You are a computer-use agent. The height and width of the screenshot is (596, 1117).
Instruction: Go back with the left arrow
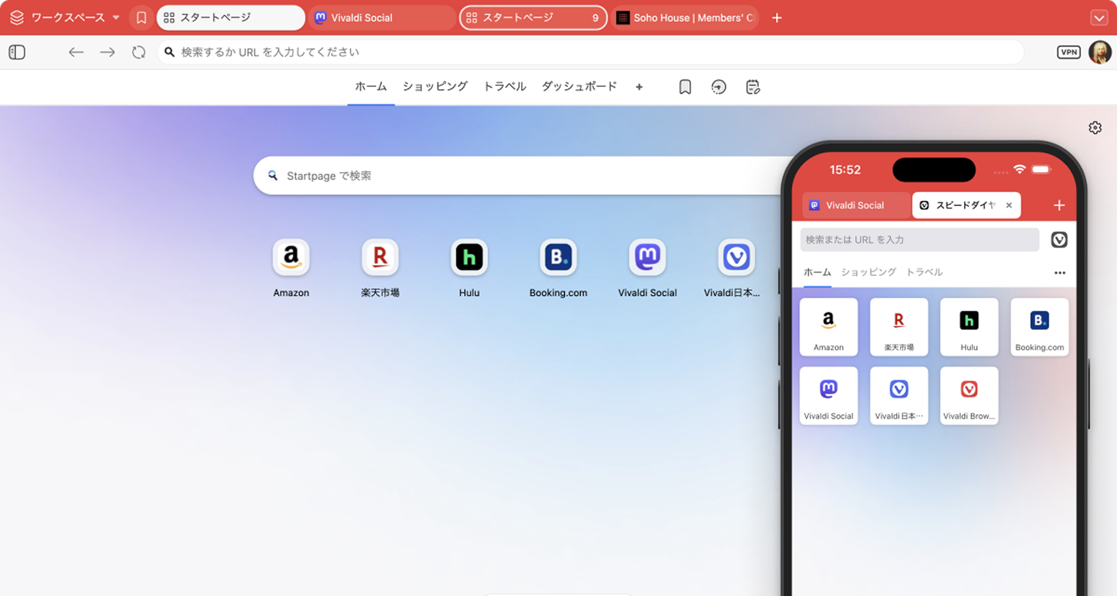click(76, 52)
